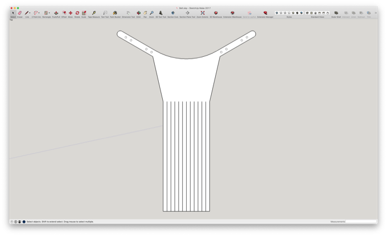This screenshot has height=236, width=387.
Task: Click the Union solid tool
Action: point(353,13)
